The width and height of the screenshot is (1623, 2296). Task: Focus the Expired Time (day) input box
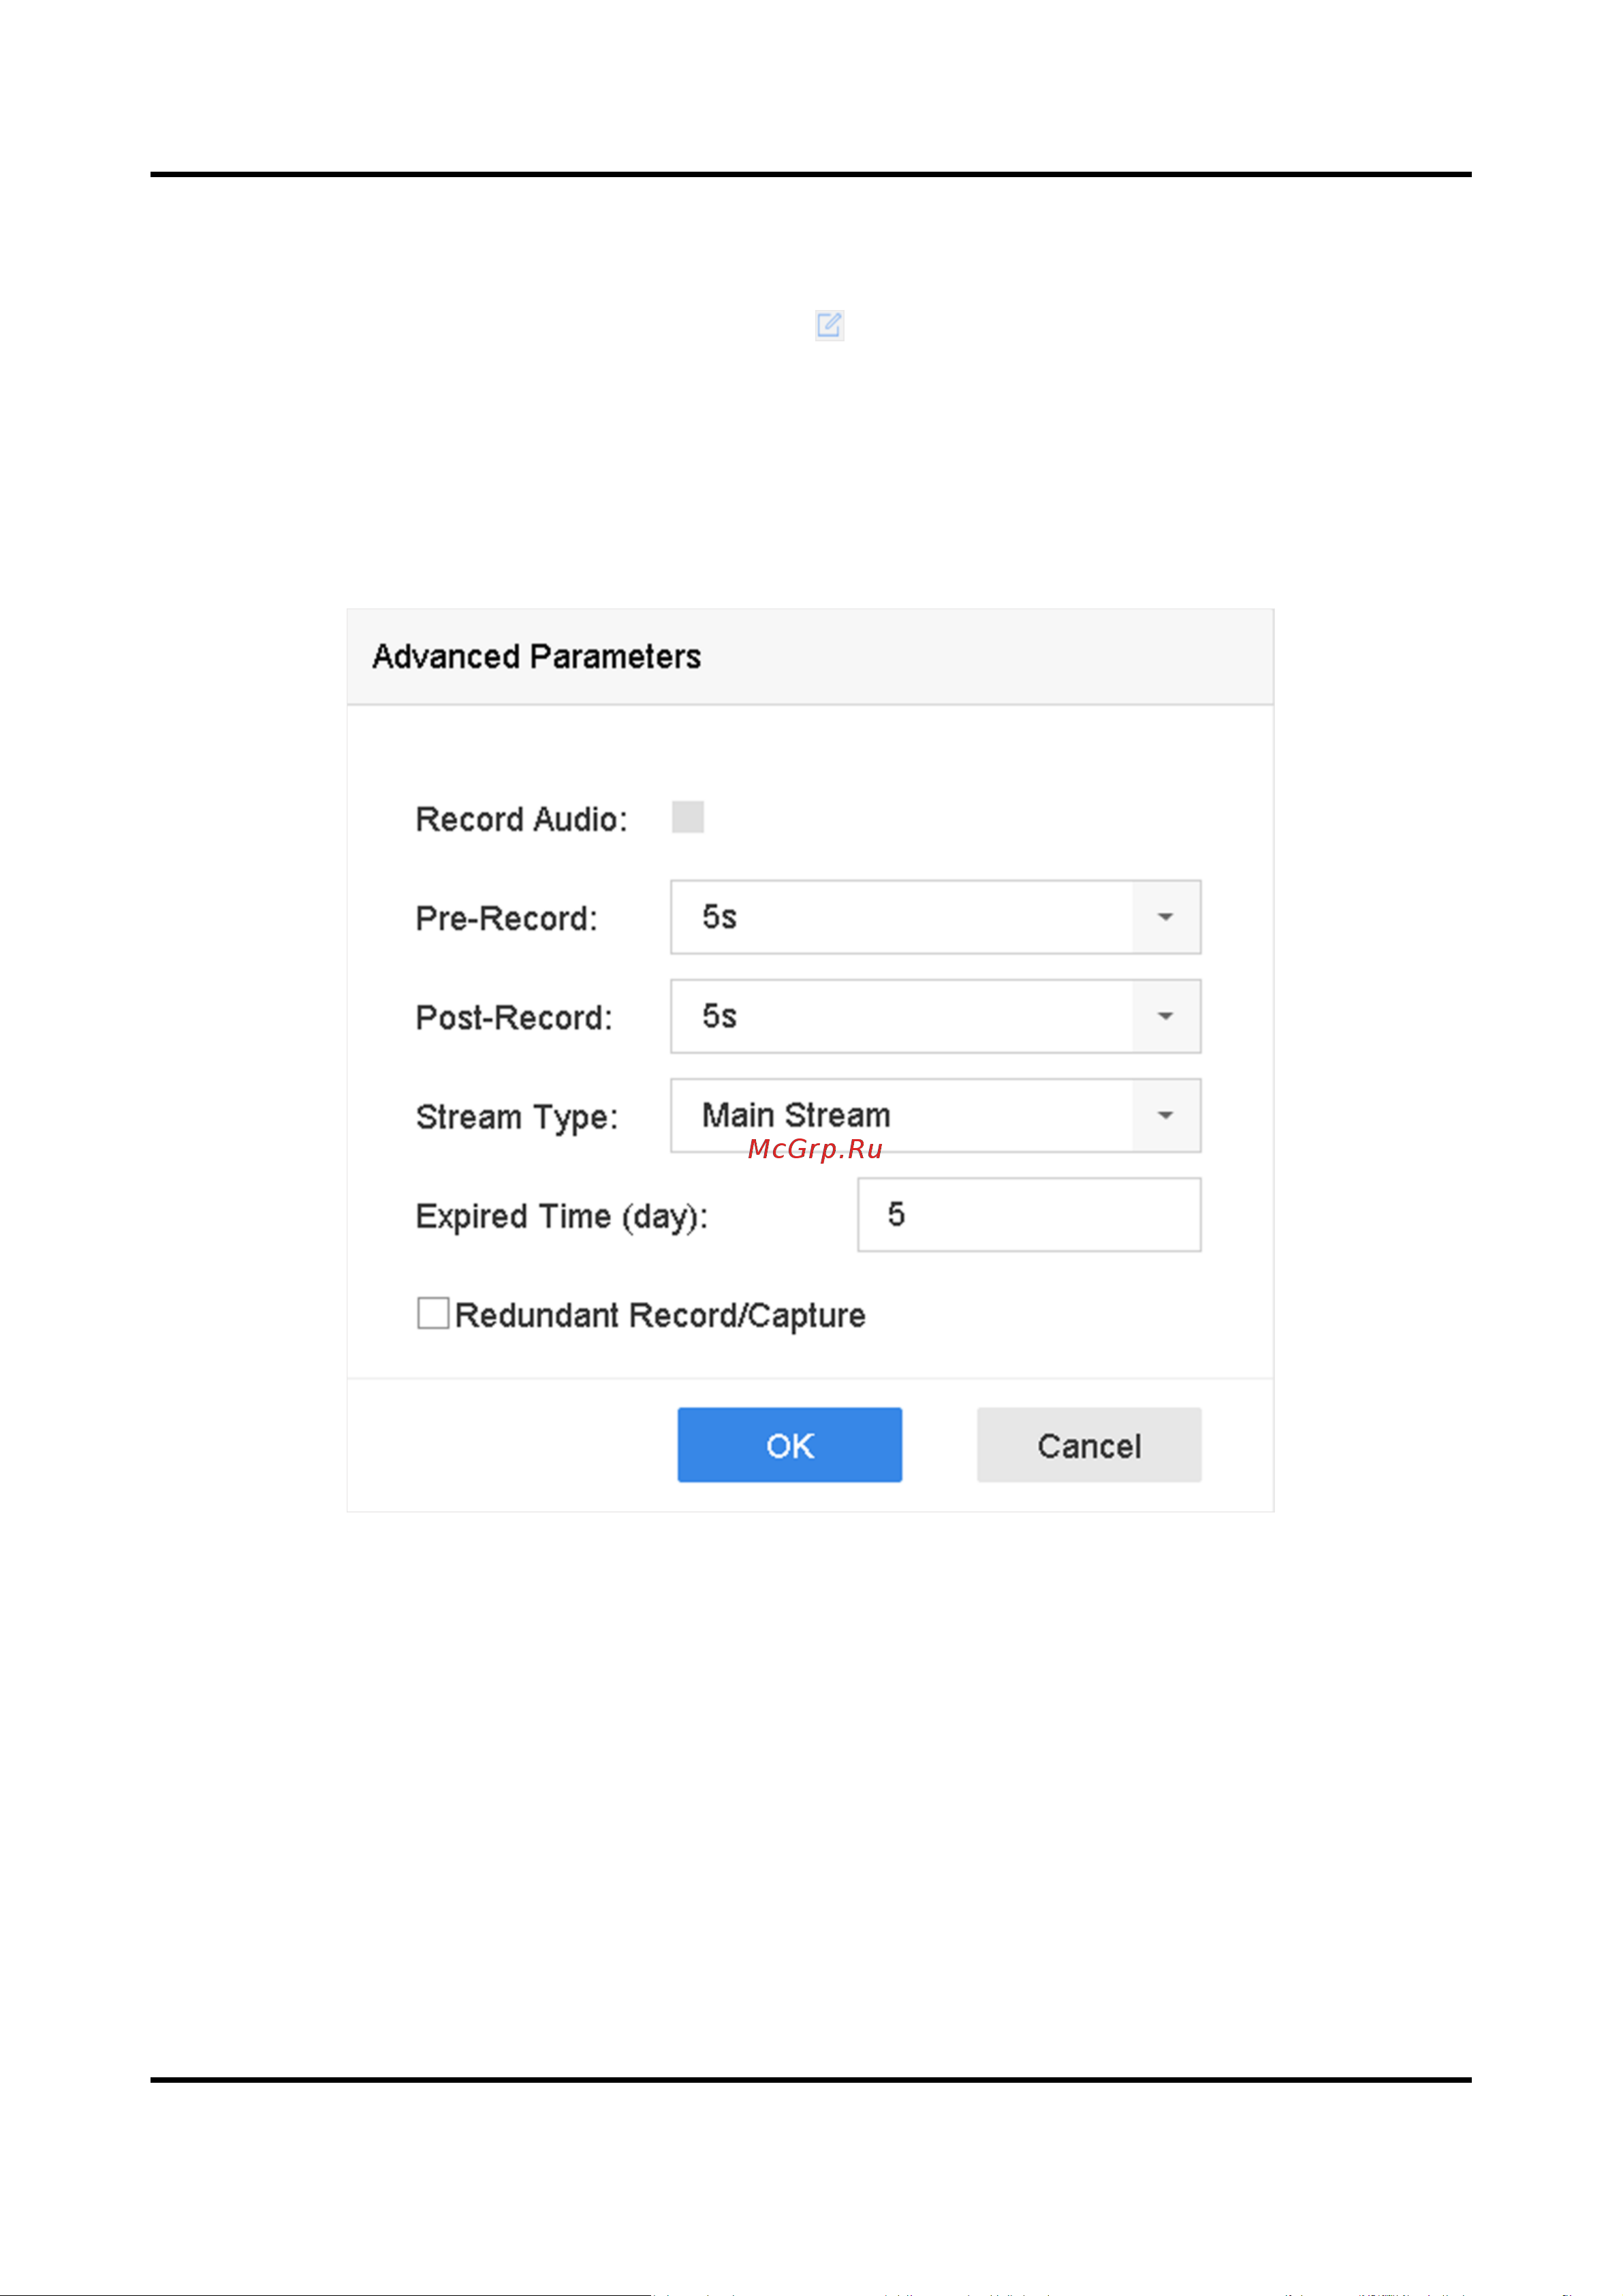tap(1029, 1215)
